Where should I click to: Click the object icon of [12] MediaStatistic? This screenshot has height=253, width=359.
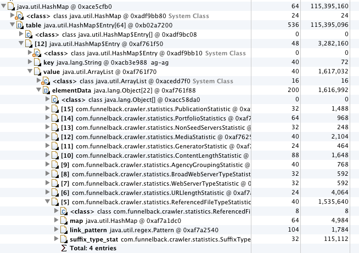[55, 137]
